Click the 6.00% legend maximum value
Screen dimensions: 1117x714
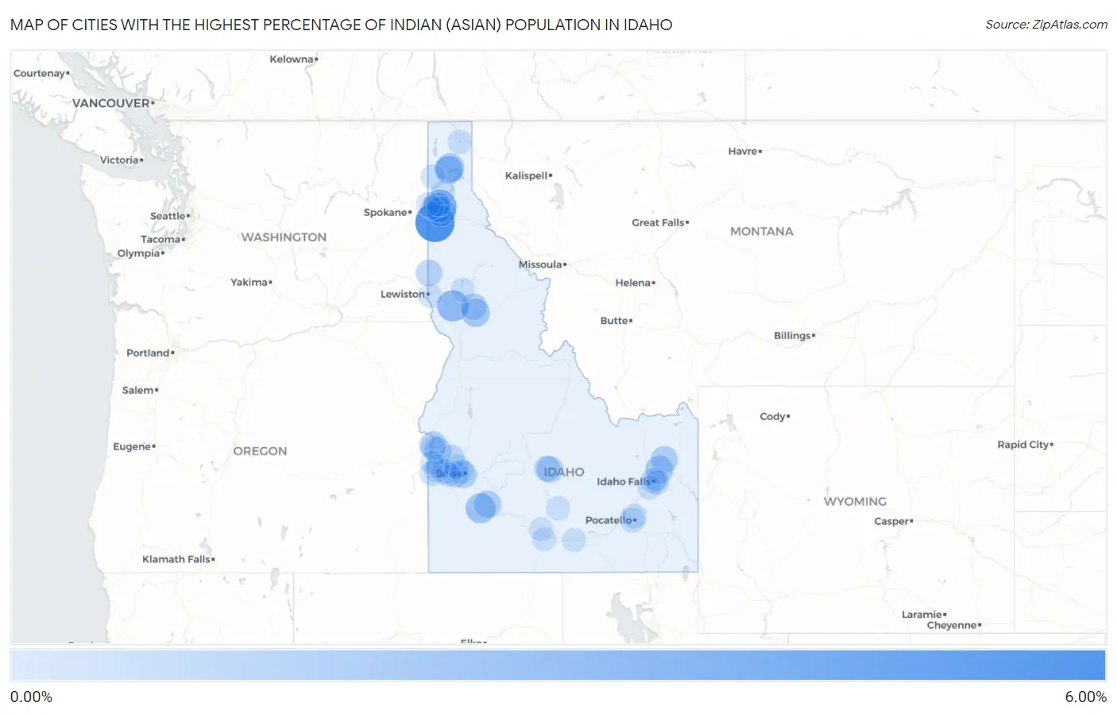click(x=1085, y=697)
